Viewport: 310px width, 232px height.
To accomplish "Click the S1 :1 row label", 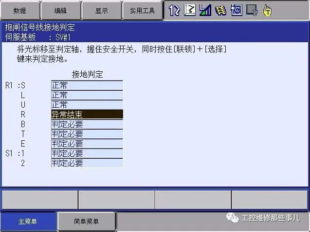I will 15,153.
